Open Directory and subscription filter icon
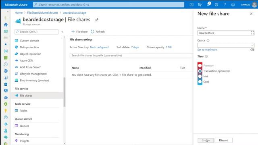258x145 pixels. (x=200, y=4)
